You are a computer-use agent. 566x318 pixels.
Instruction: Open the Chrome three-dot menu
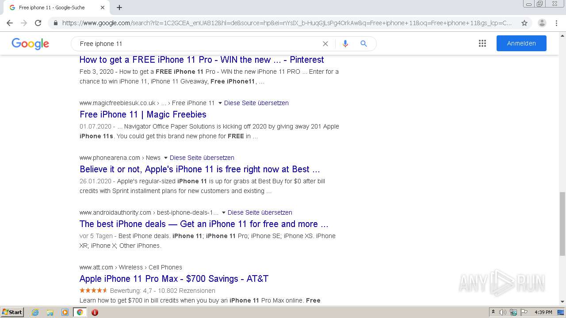click(556, 23)
